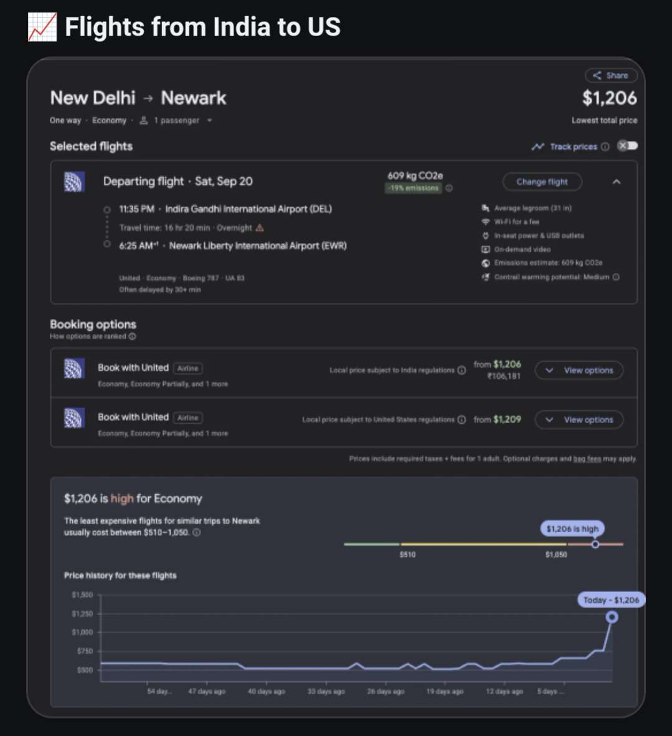Viewport: 672px width, 736px height.
Task: Click the green low-price range segment
Action: point(371,545)
